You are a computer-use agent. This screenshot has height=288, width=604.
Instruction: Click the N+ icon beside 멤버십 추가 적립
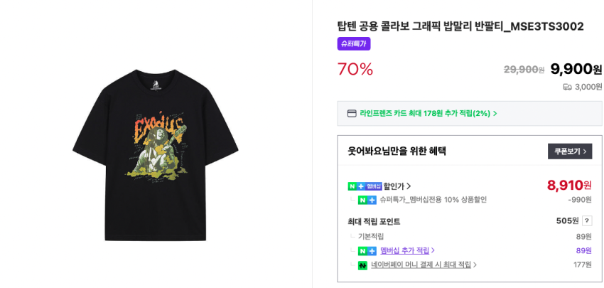pyautogui.click(x=367, y=251)
